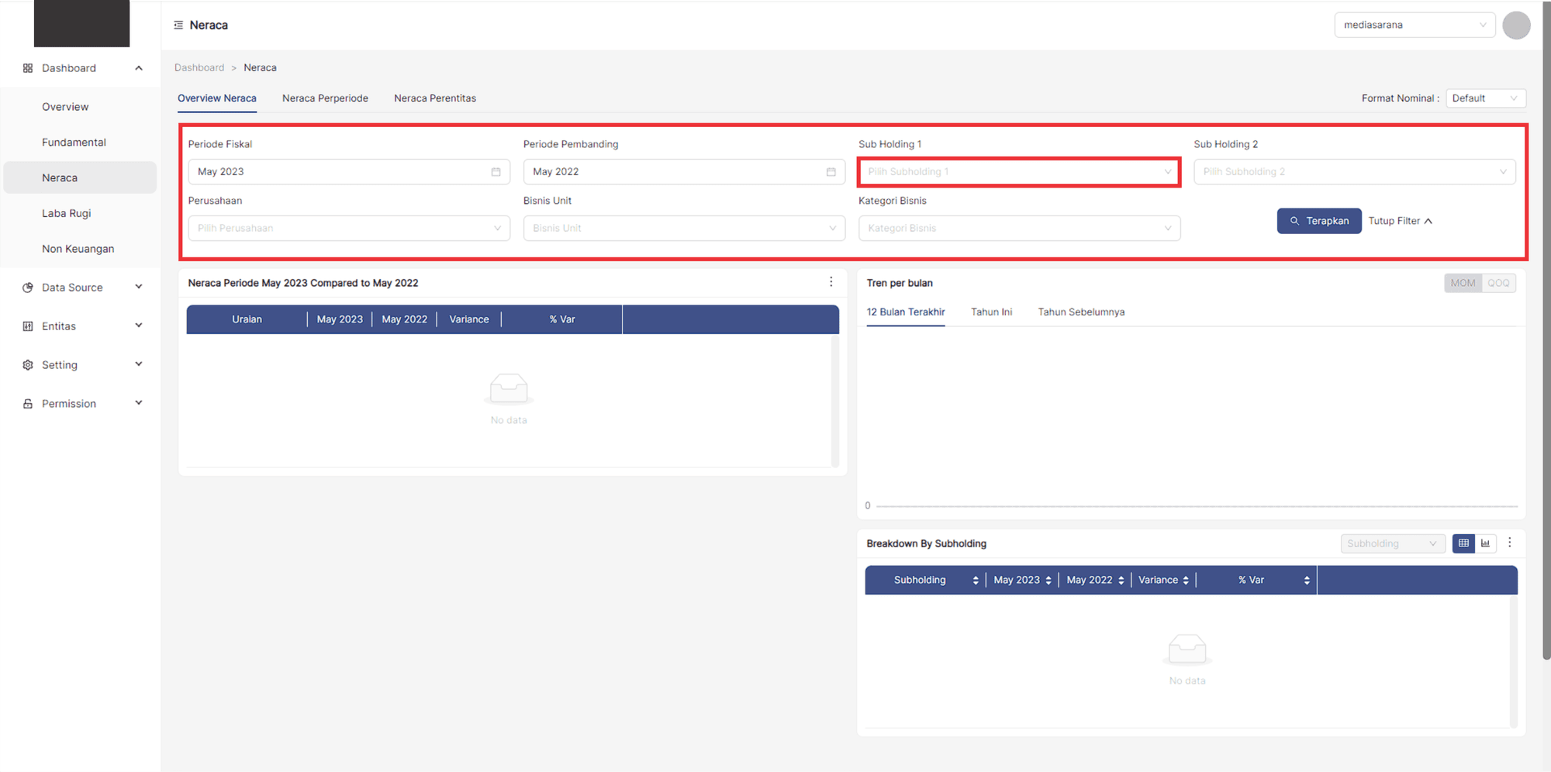Sort by Subholding column in breakdown table
The width and height of the screenshot is (1551, 772).
point(975,581)
